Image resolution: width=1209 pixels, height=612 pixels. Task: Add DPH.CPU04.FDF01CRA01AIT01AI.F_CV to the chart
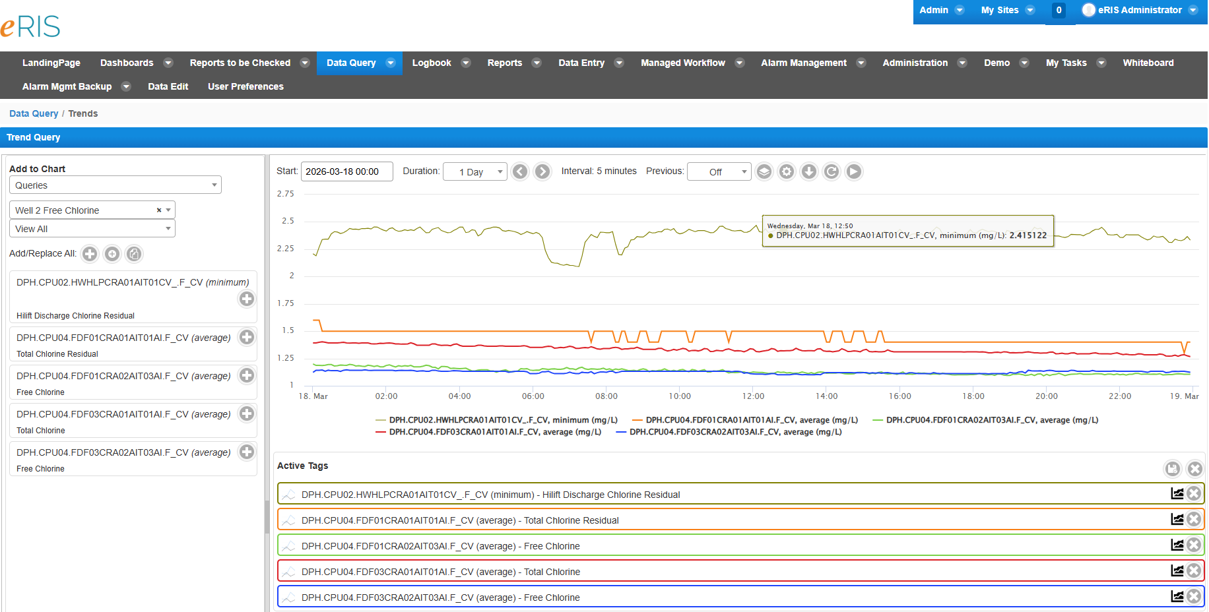(246, 337)
